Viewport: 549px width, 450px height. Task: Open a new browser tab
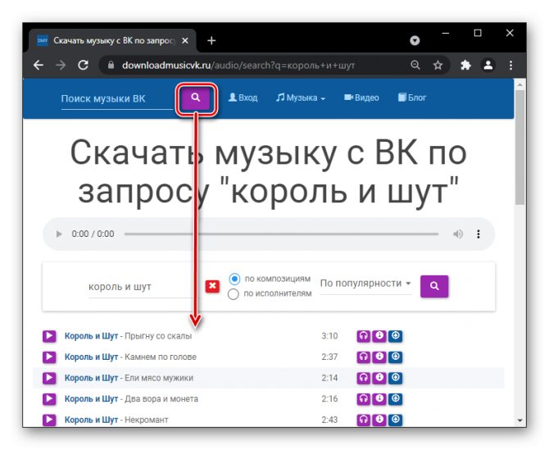tap(211, 41)
